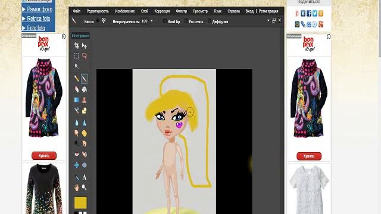Select the Zoom magnifier tool
The width and height of the screenshot is (381, 214).
(x=85, y=187)
